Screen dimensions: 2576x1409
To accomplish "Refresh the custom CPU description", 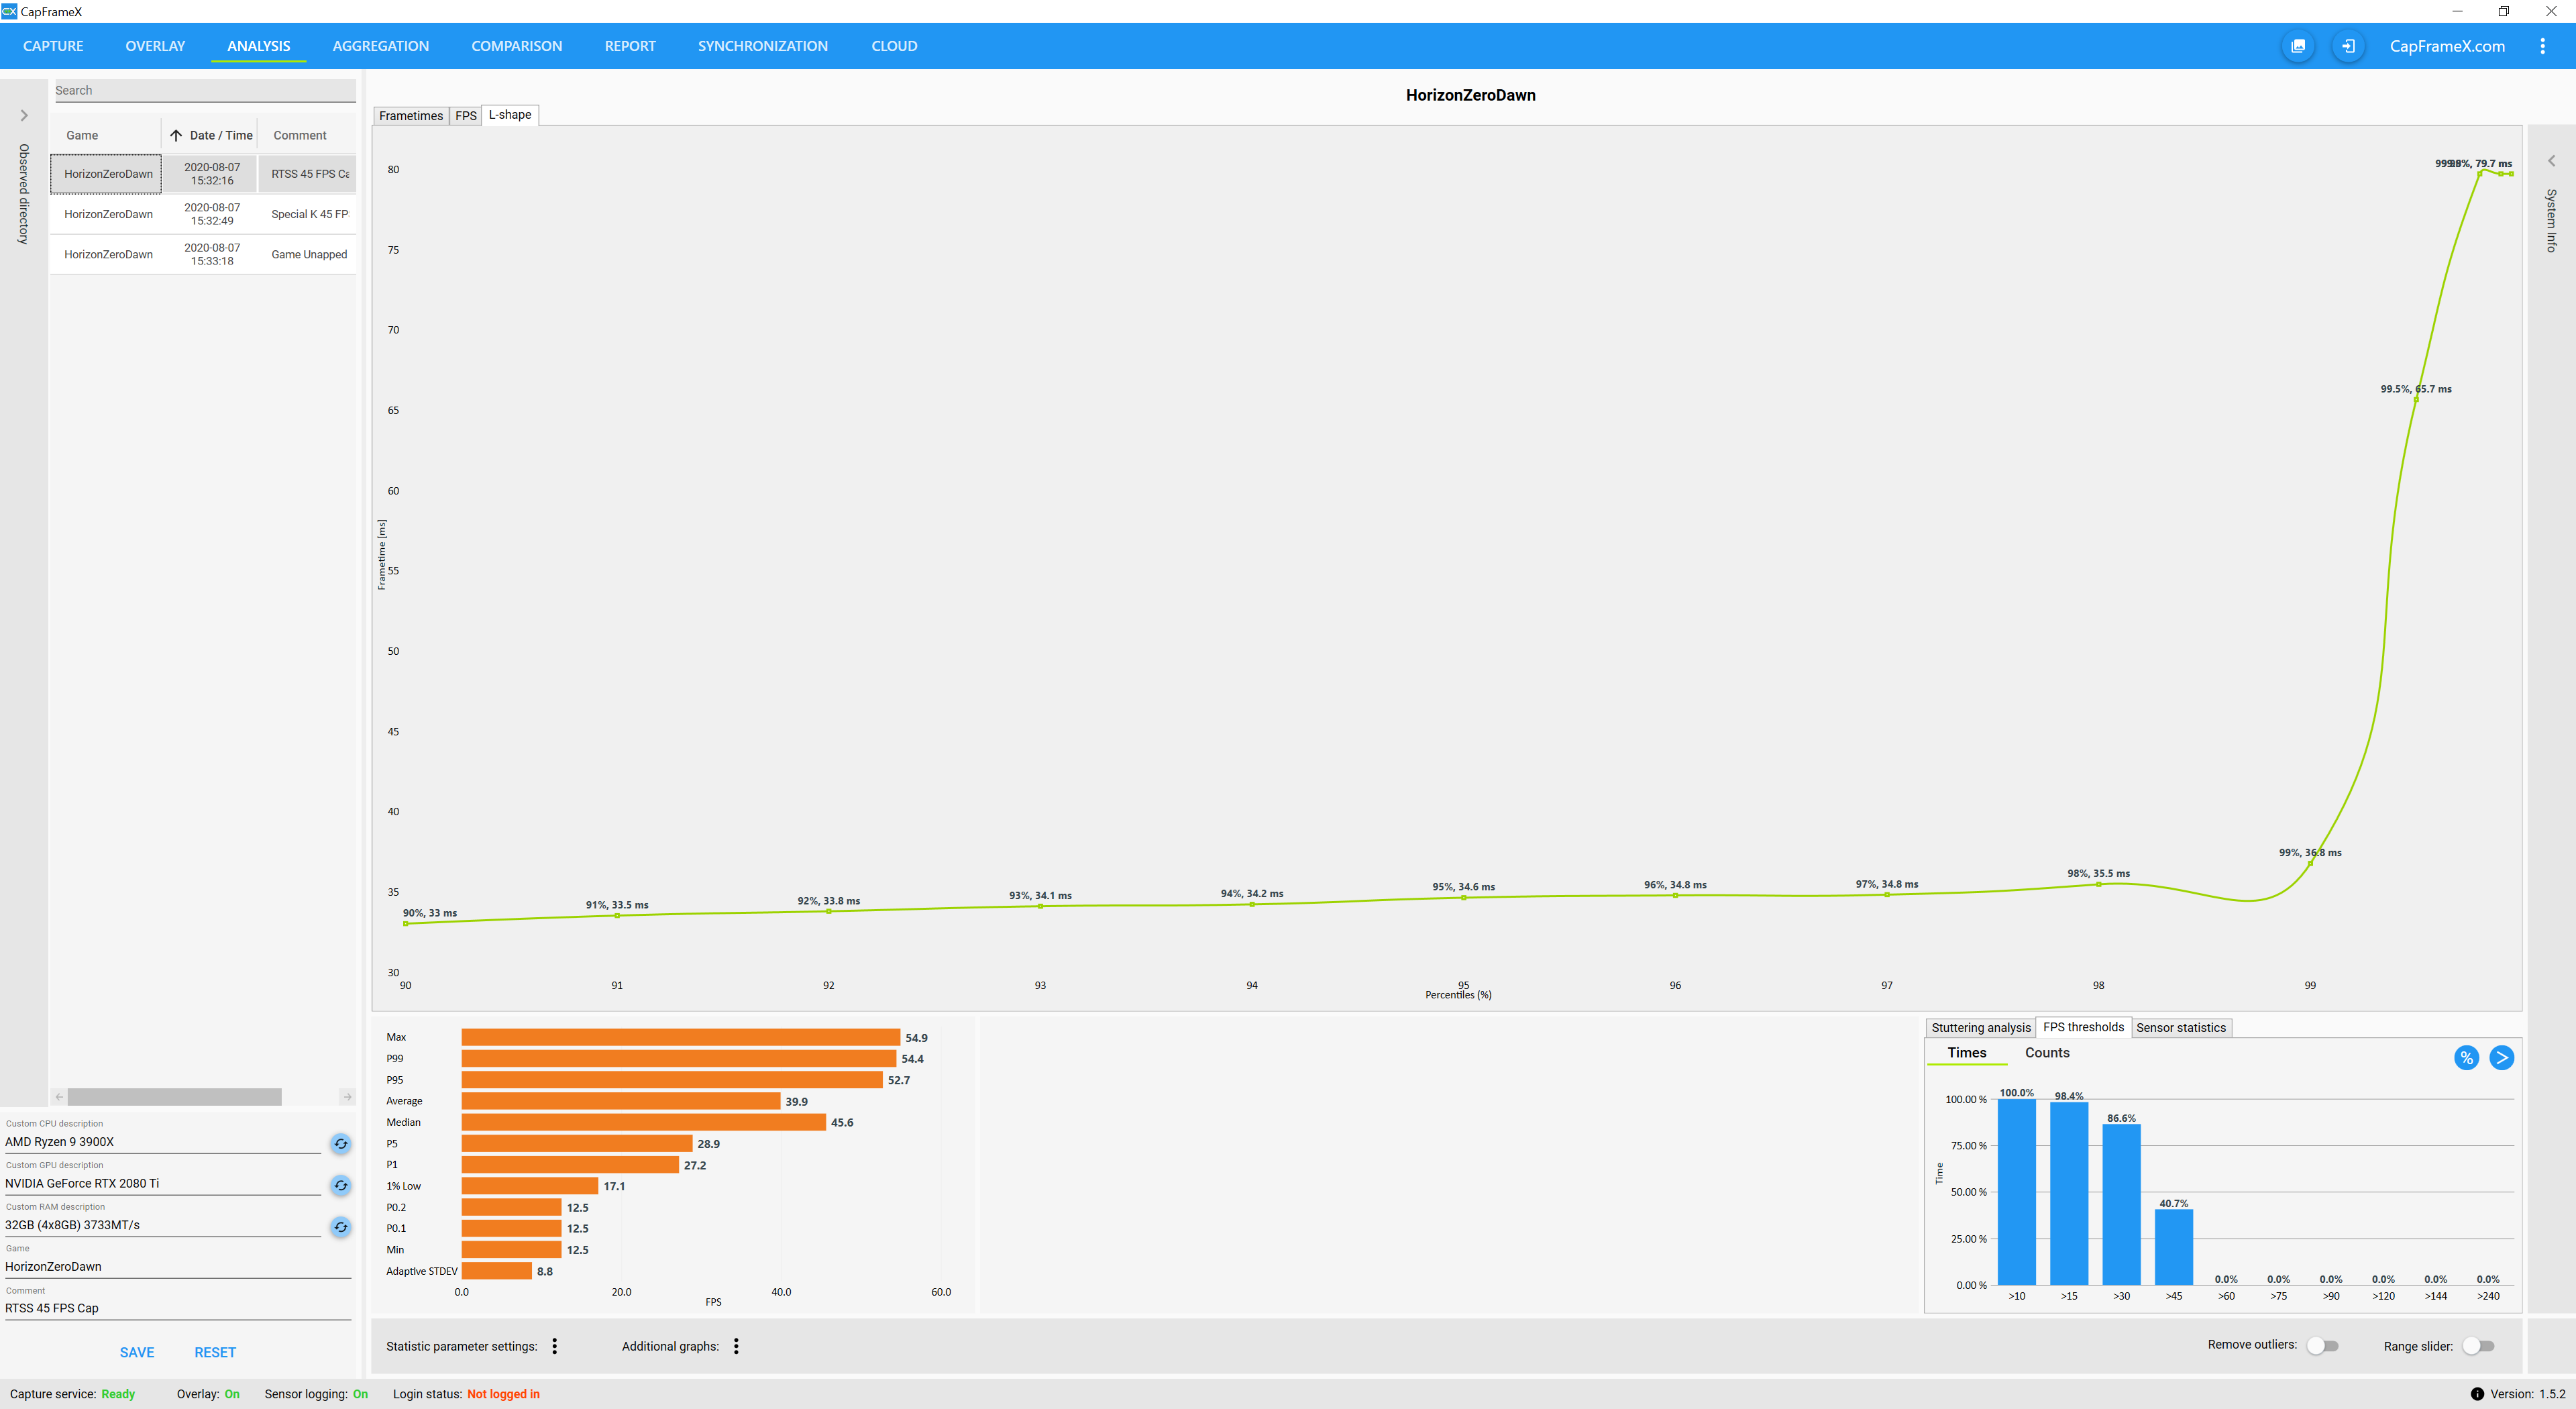I will [341, 1143].
